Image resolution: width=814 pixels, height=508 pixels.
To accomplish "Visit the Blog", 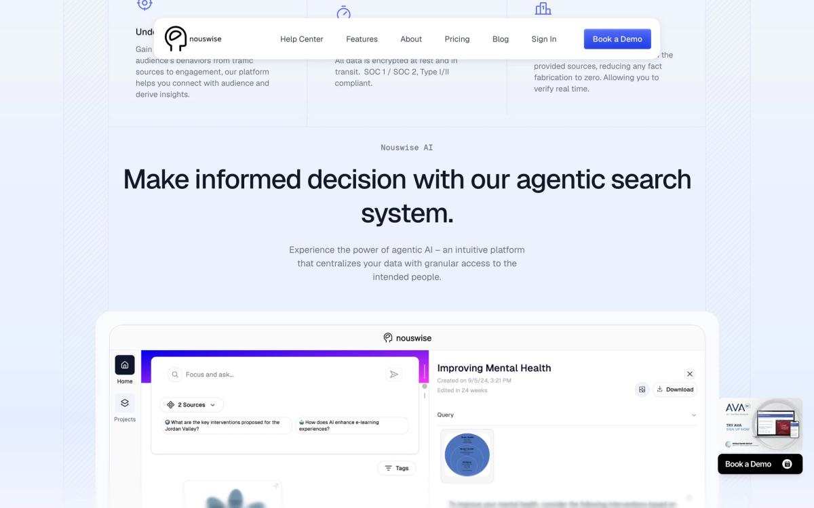I will tap(501, 39).
